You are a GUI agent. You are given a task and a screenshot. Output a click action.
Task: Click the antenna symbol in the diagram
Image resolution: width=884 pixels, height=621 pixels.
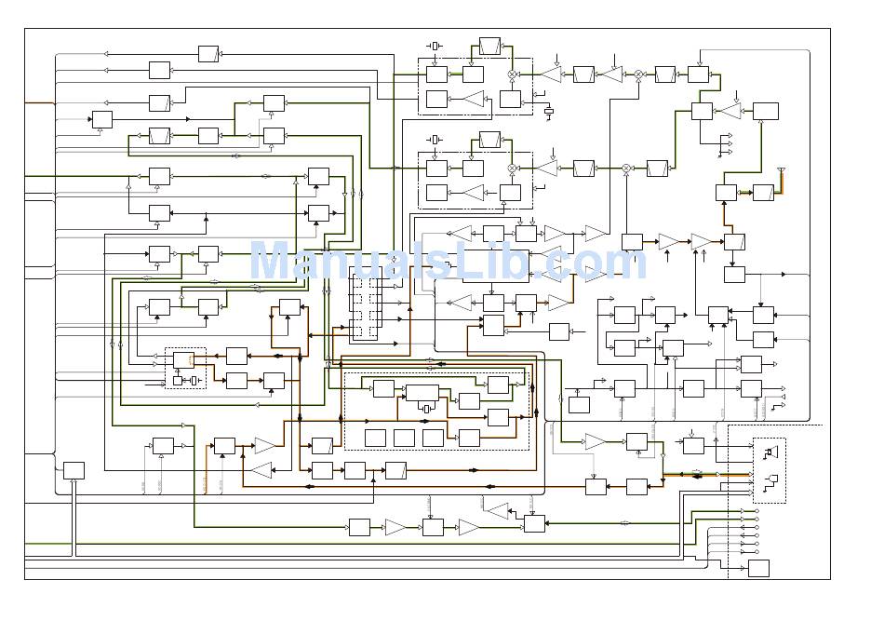pyautogui.click(x=781, y=171)
